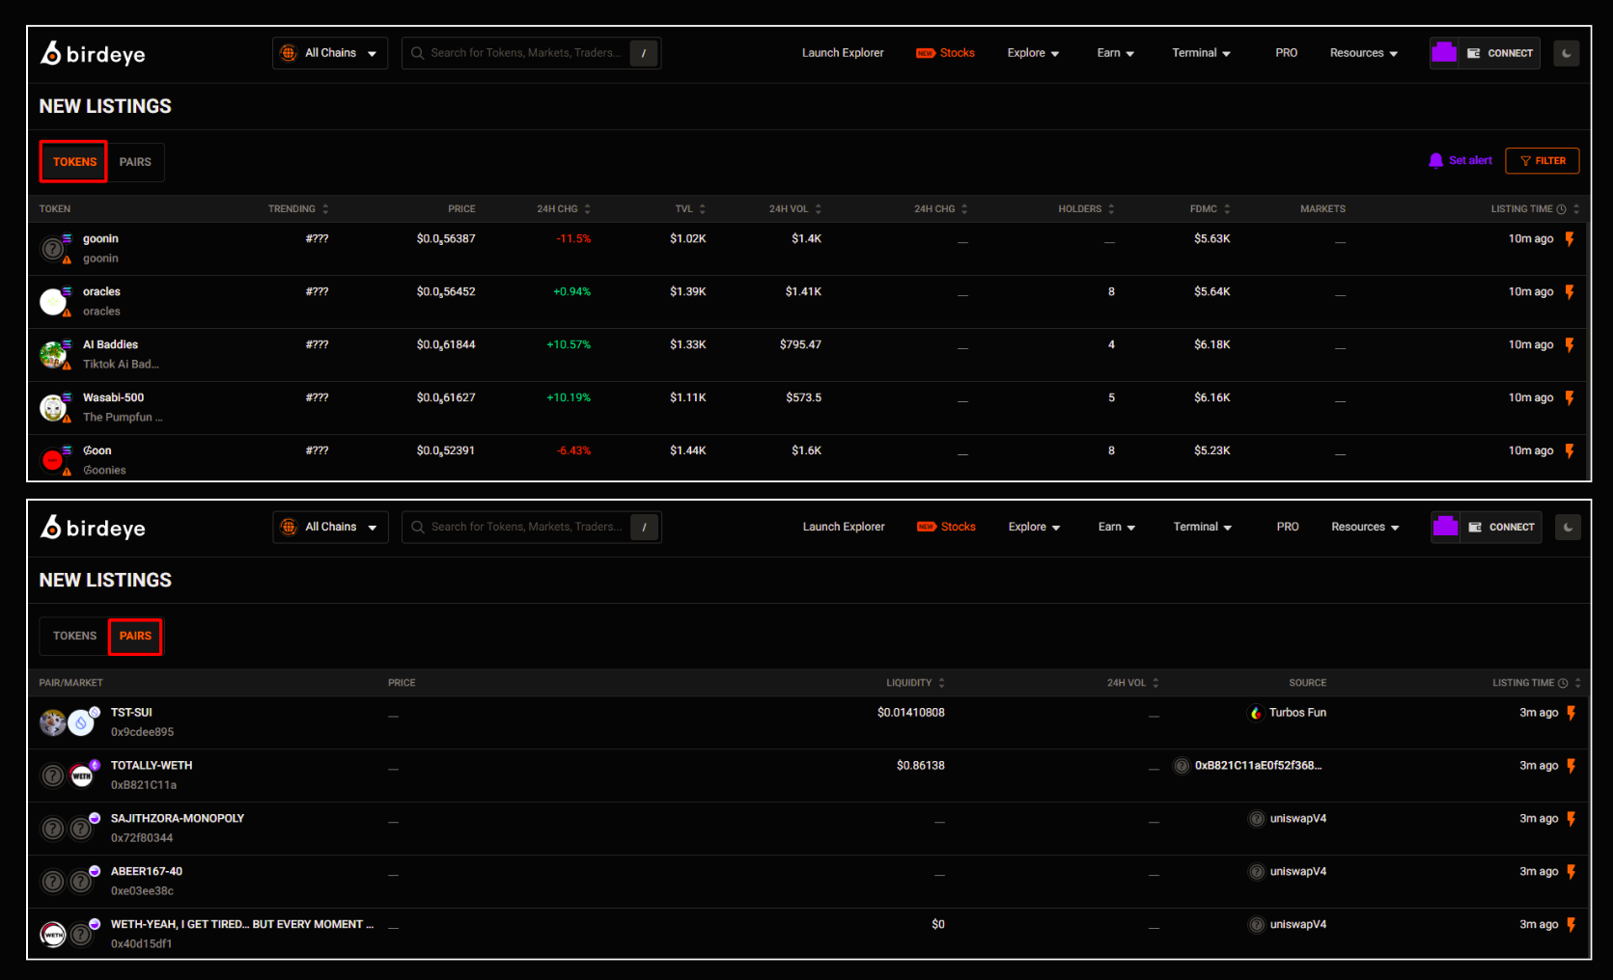Expand the Resources menu in the upper panel
This screenshot has width=1613, height=980.
1363,53
